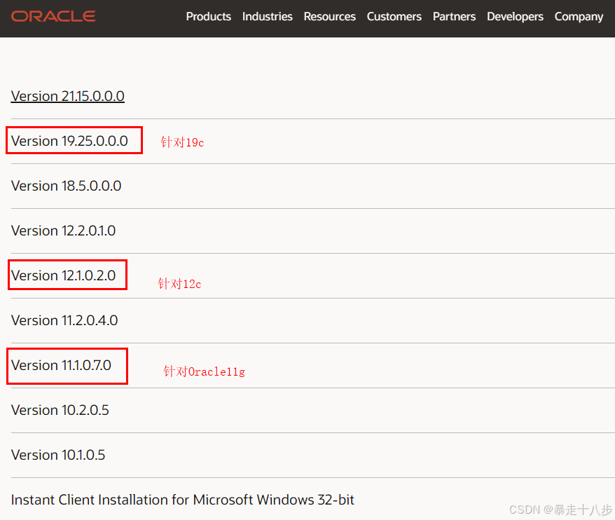Viewport: 615px width, 520px height.
Task: Expand Version 11.1.0.7.0 section
Action: point(61,365)
